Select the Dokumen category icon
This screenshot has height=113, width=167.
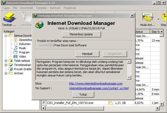click(16, 44)
